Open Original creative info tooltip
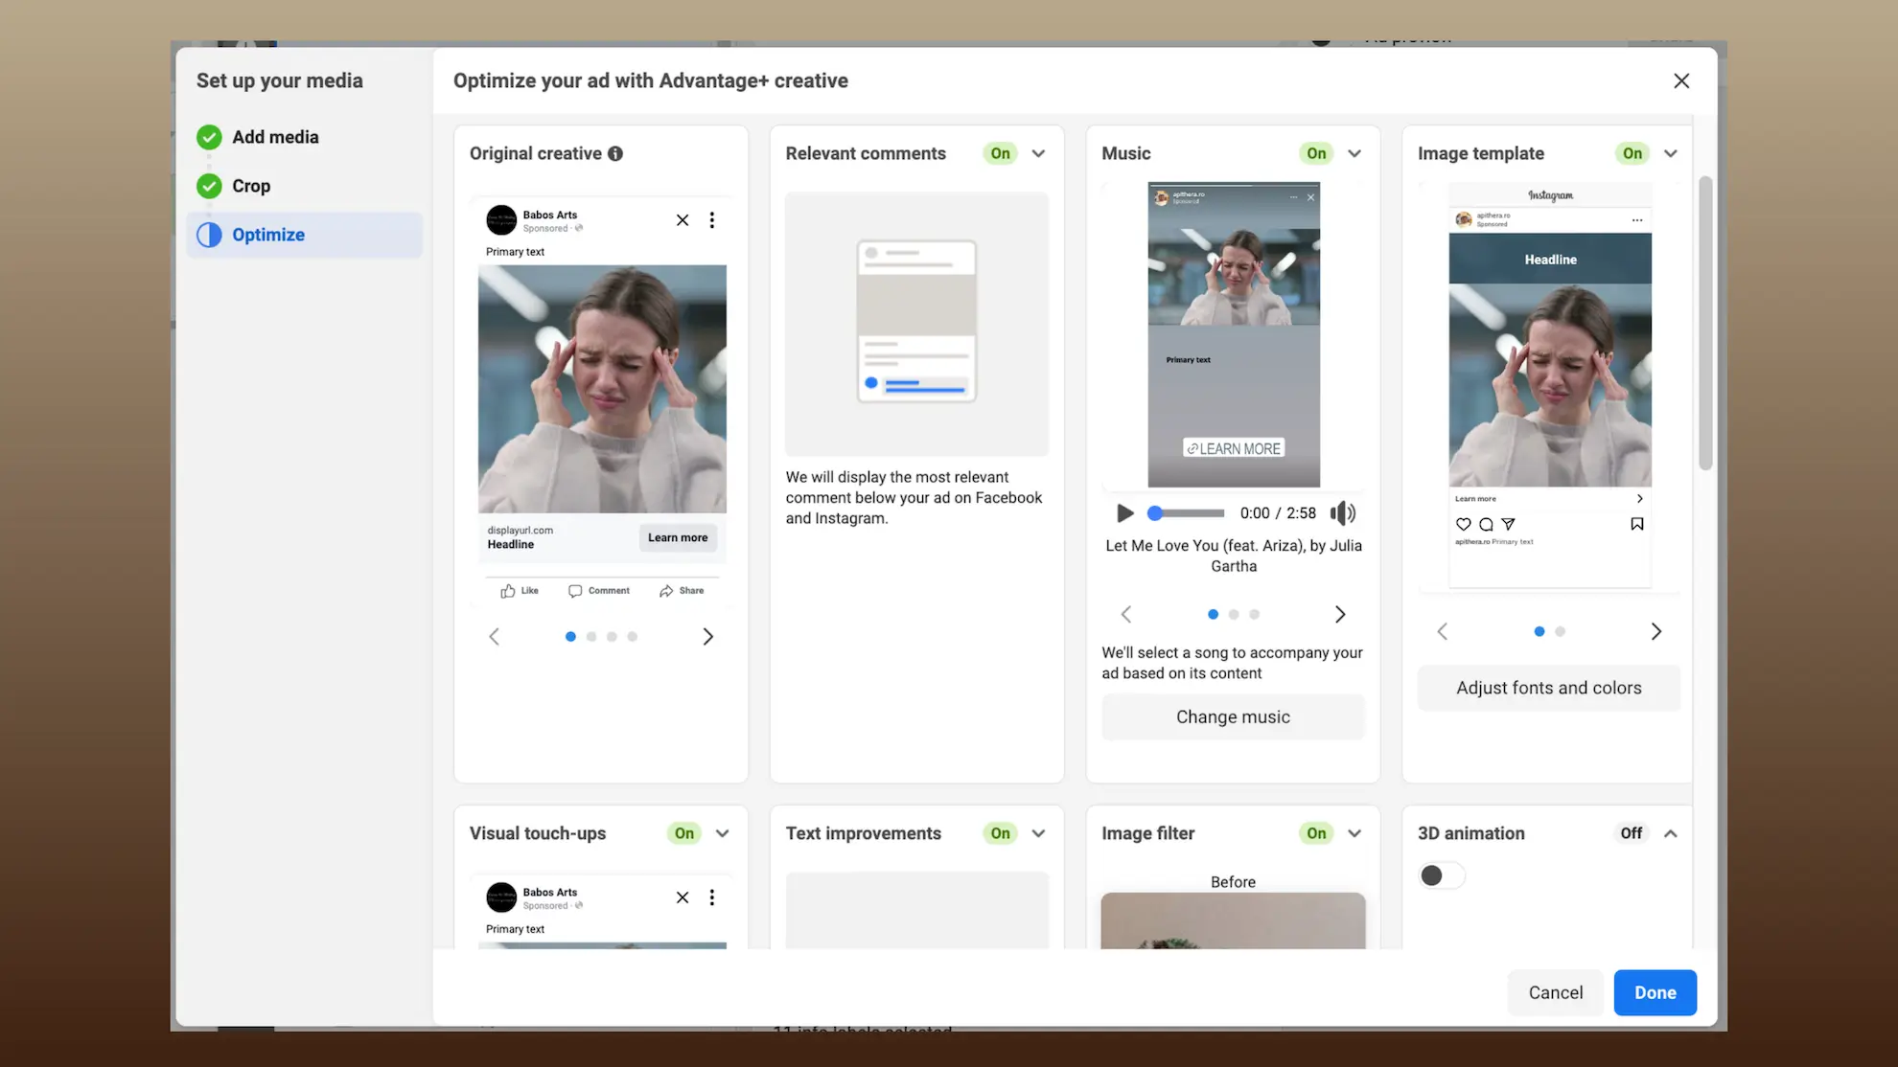 point(615,153)
